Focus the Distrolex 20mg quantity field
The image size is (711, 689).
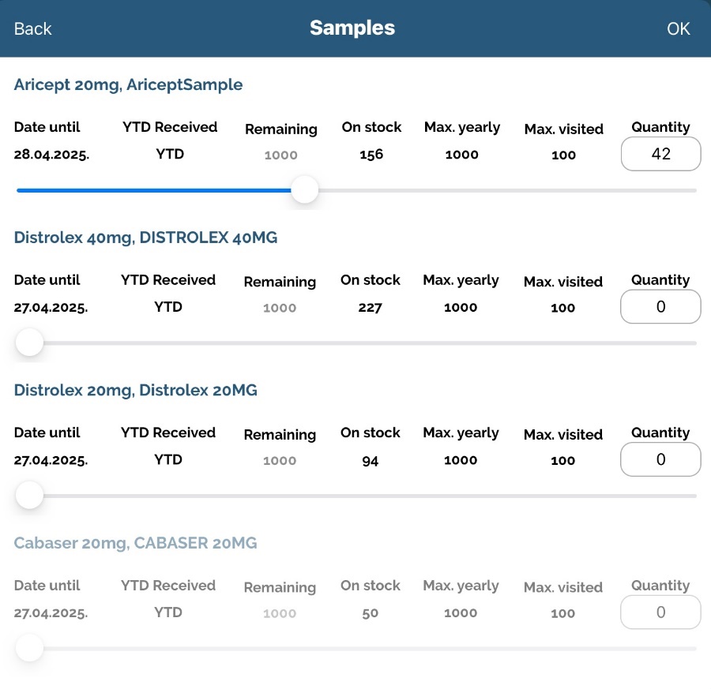[660, 459]
